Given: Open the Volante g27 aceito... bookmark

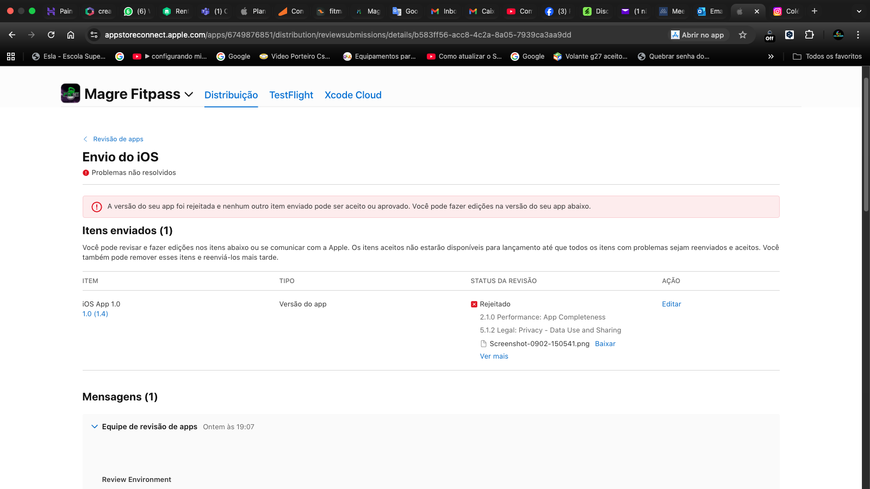Looking at the screenshot, I should pos(591,57).
